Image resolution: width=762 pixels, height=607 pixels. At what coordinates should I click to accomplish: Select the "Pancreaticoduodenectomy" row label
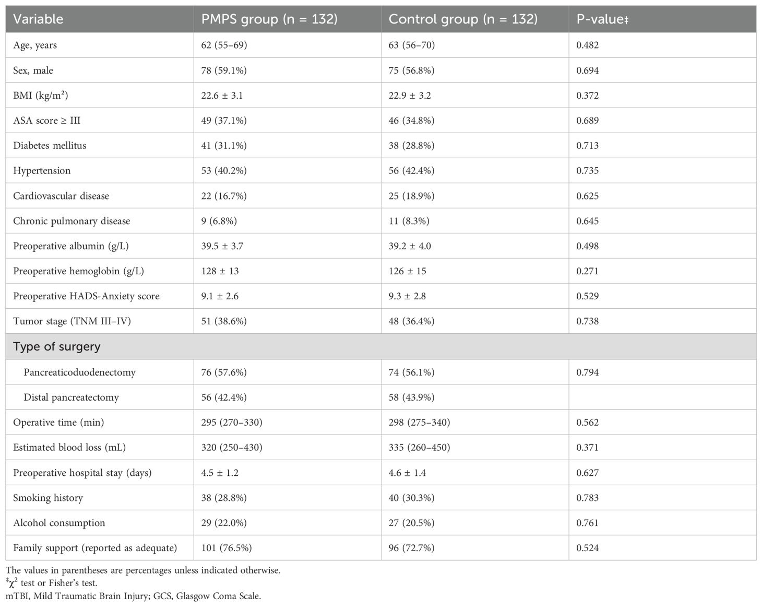pyautogui.click(x=79, y=372)
